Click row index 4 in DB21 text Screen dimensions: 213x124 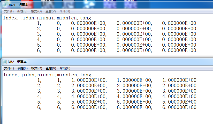39,39
